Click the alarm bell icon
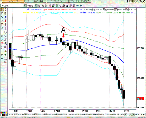The width and height of the screenshot is (146, 118). click(x=6, y=9)
